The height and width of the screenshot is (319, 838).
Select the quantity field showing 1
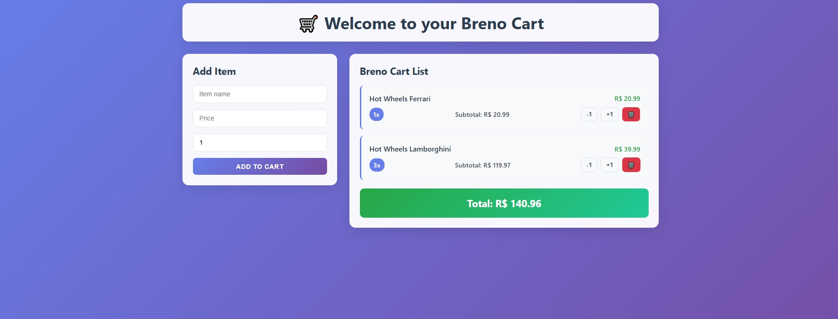tap(260, 142)
